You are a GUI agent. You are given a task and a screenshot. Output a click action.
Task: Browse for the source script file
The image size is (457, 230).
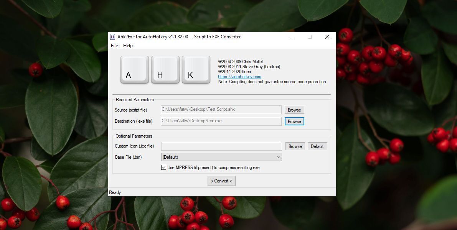(294, 110)
